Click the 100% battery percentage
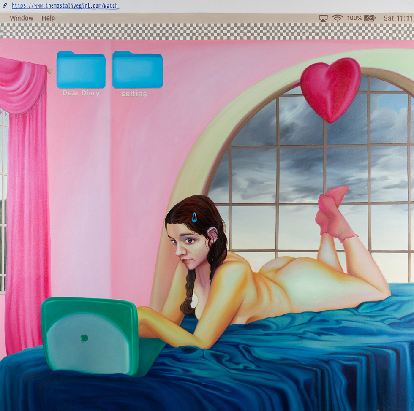Viewport: 414px width, 411px height. (x=354, y=18)
